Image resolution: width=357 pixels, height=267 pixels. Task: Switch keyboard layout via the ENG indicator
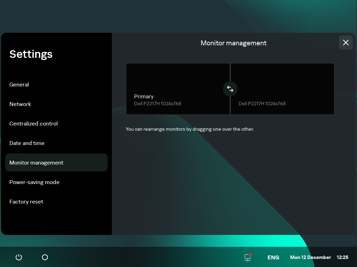coord(273,257)
